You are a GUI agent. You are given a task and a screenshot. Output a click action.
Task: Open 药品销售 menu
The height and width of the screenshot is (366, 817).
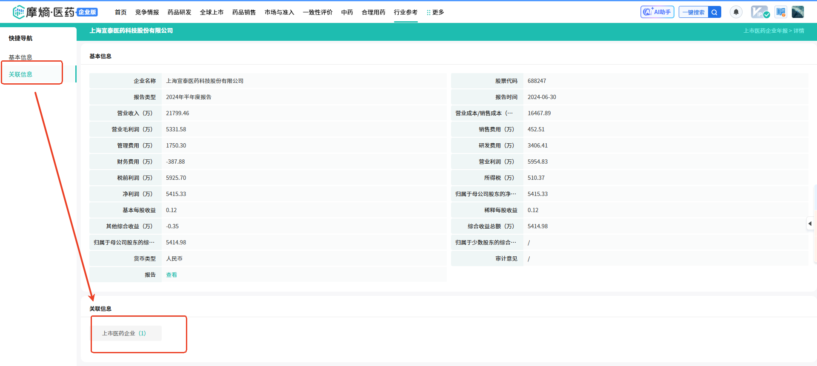(x=244, y=12)
